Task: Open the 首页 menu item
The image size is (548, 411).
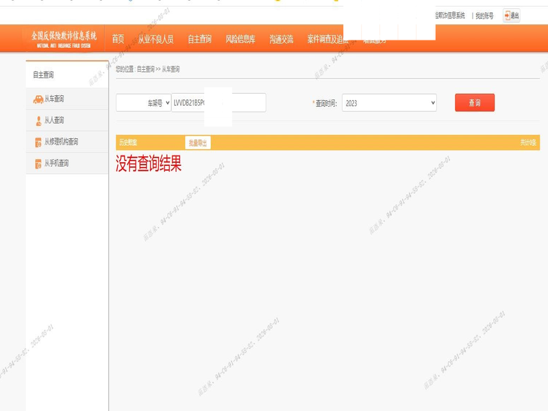Action: 118,39
